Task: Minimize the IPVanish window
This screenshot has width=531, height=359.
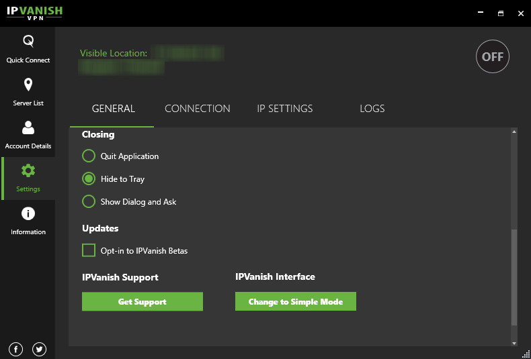Action: pyautogui.click(x=480, y=13)
